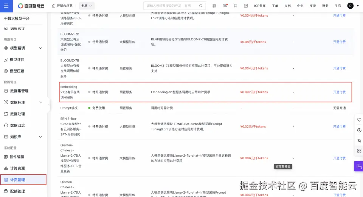Click Embedding-V1型服务调用时应用此计费项 description
This screenshot has width=363, height=197.
click(181, 92)
